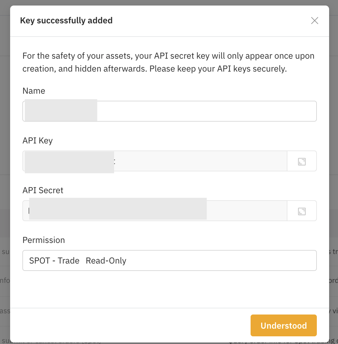Screen dimensions: 338x344
Task: Click the Key successfully added title
Action: coord(66,20)
